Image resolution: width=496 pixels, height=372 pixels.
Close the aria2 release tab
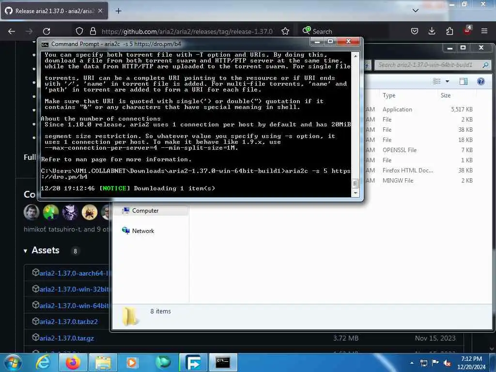pyautogui.click(x=100, y=11)
